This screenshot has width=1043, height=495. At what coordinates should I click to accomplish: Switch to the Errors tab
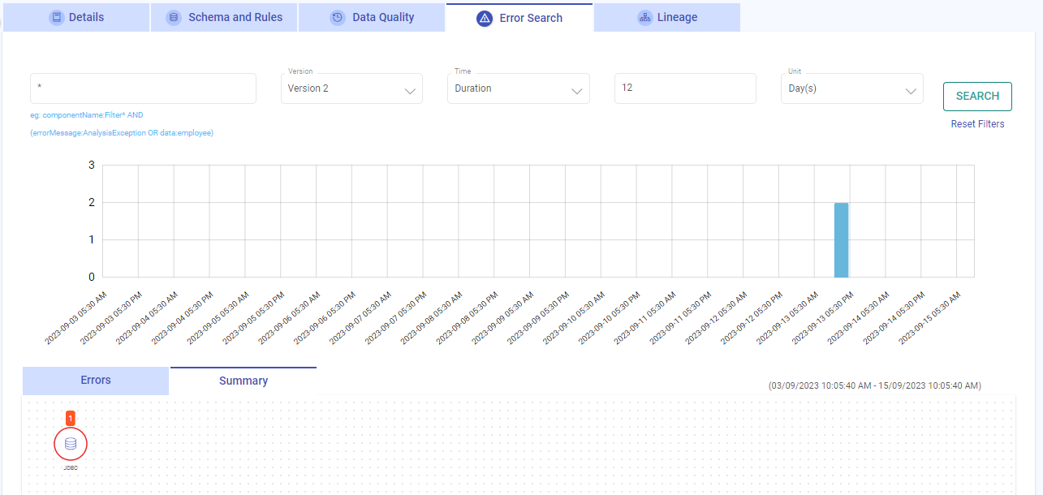[x=95, y=380]
